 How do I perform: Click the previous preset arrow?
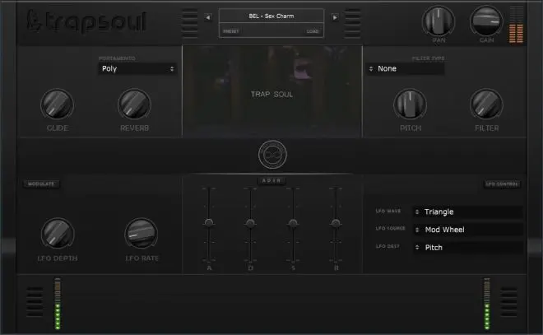click(208, 17)
